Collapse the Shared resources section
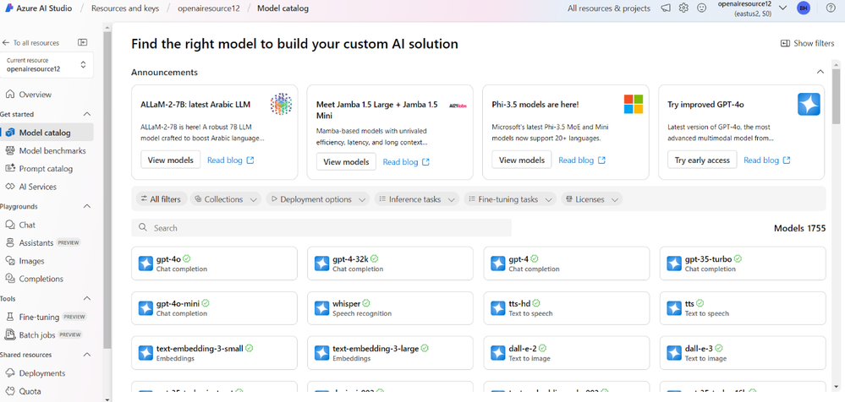845x402 pixels. click(87, 355)
